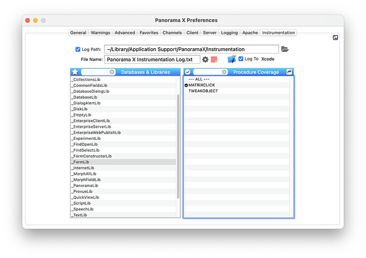Select _DiskLib row
This screenshot has width=366, height=258.
pos(124,109)
